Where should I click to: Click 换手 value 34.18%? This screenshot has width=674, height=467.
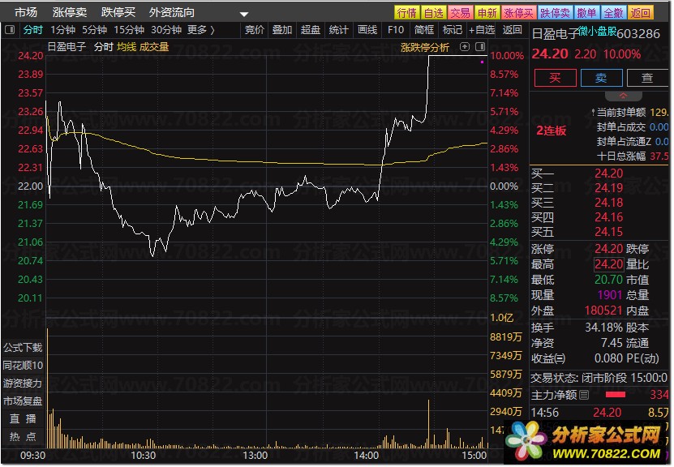coord(604,328)
